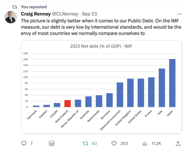Click the green repost icon

click(85, 143)
